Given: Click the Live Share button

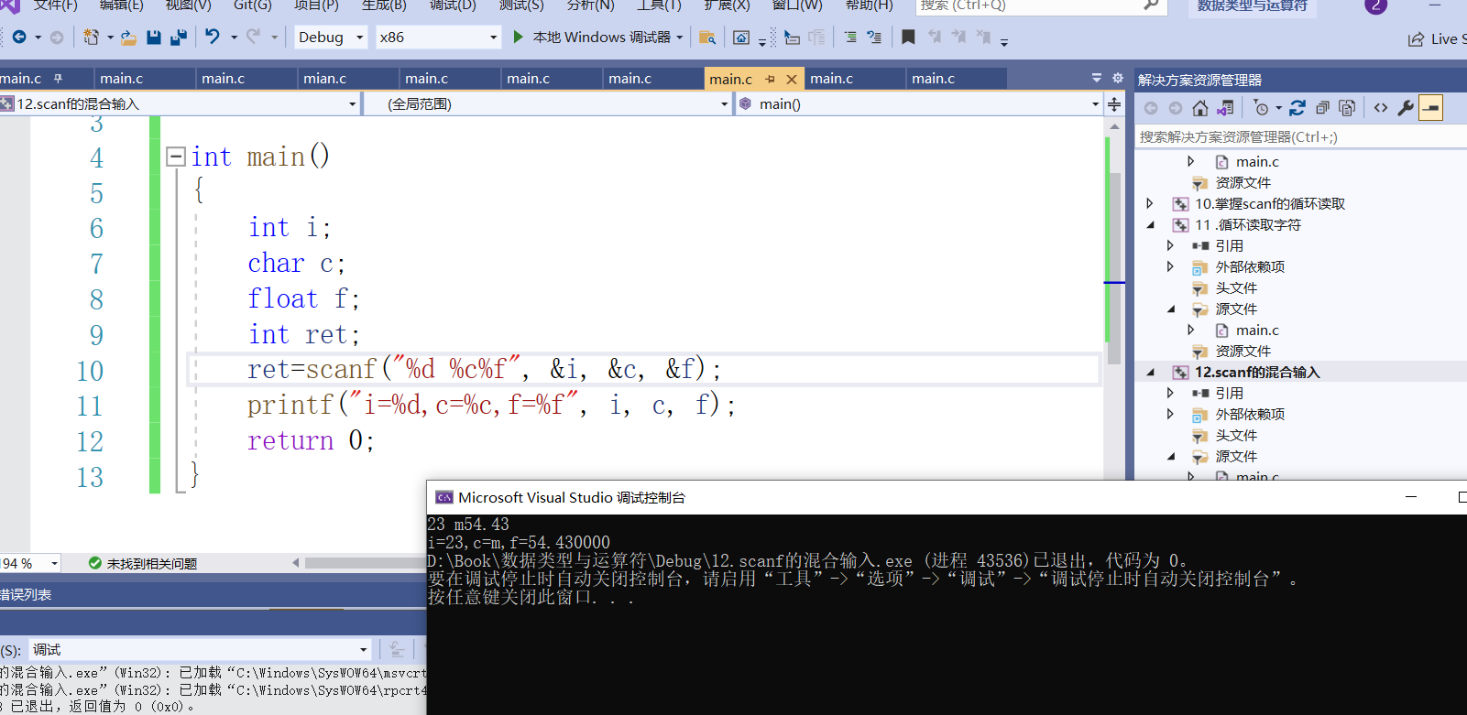Looking at the screenshot, I should coord(1436,38).
